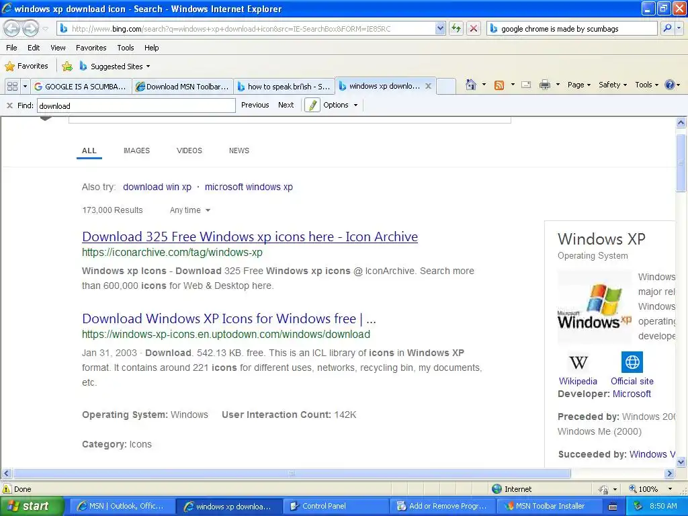Viewport: 688px width, 516px height.
Task: Click the horizontal scrollbar thumb
Action: click(x=292, y=474)
